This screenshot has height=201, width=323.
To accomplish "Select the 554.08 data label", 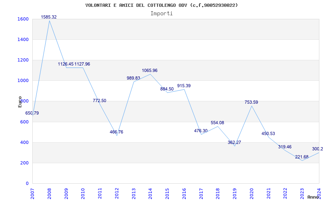I will coord(217,123).
